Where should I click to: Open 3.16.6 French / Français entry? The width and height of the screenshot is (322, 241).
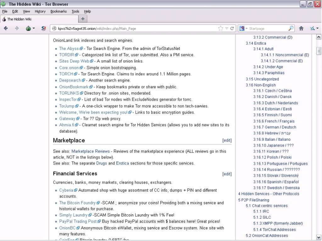click(x=274, y=121)
